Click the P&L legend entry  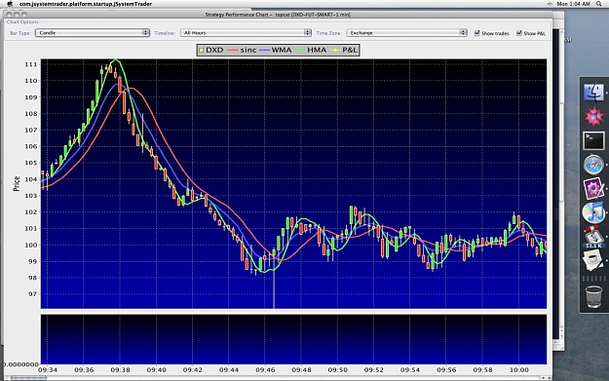[344, 50]
